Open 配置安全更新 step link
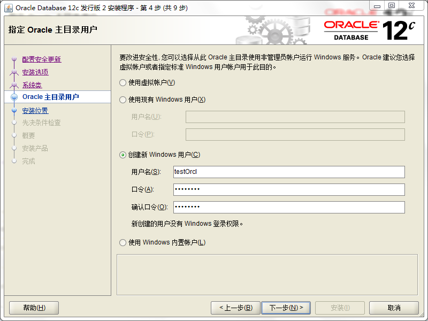The width and height of the screenshot is (428, 321). [x=42, y=59]
